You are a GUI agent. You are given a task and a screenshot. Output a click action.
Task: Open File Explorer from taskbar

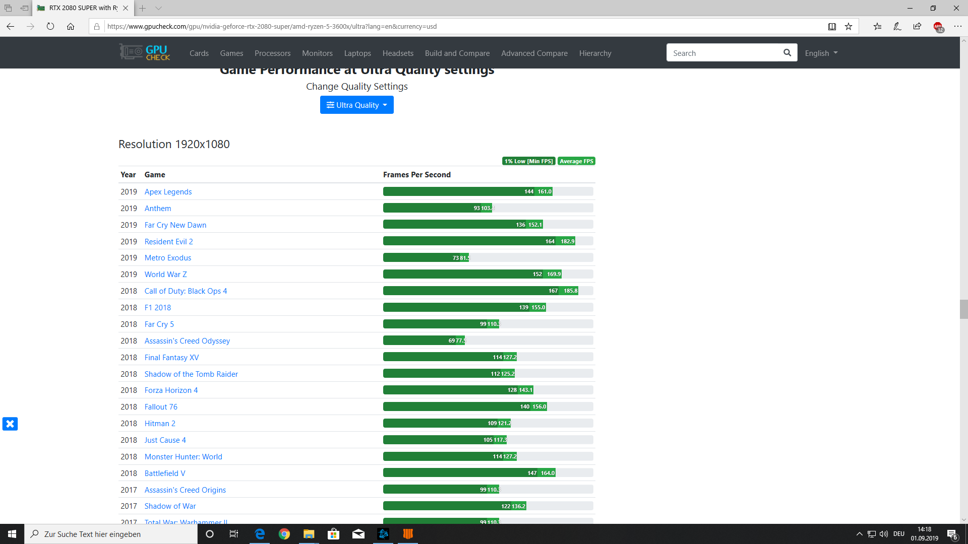309,534
